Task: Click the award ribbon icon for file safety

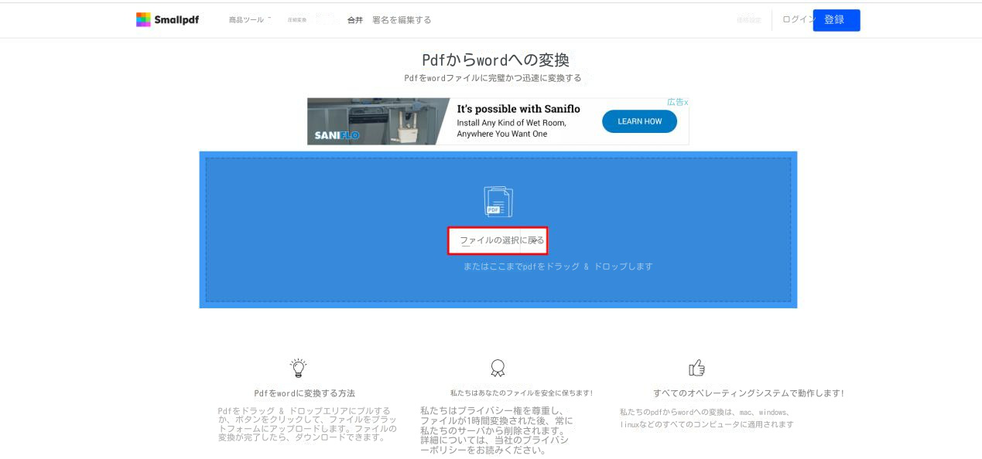Action: click(x=498, y=368)
